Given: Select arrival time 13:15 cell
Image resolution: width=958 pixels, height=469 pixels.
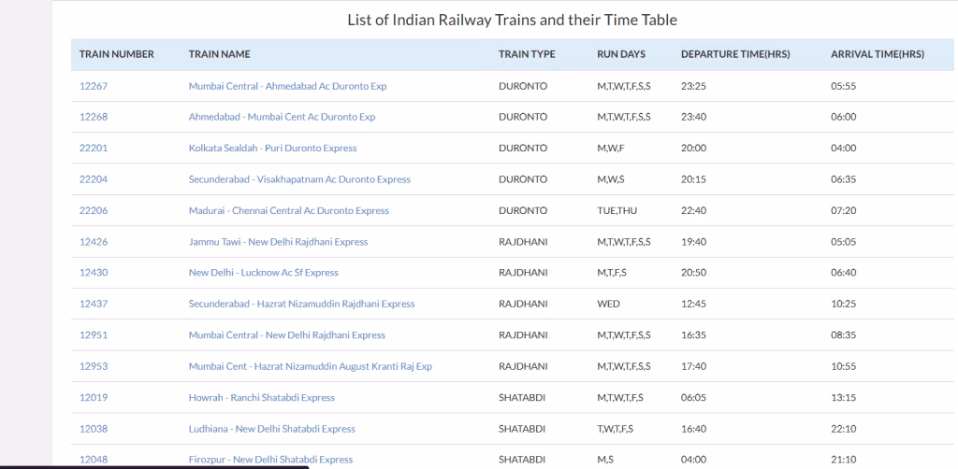Looking at the screenshot, I should tap(843, 398).
